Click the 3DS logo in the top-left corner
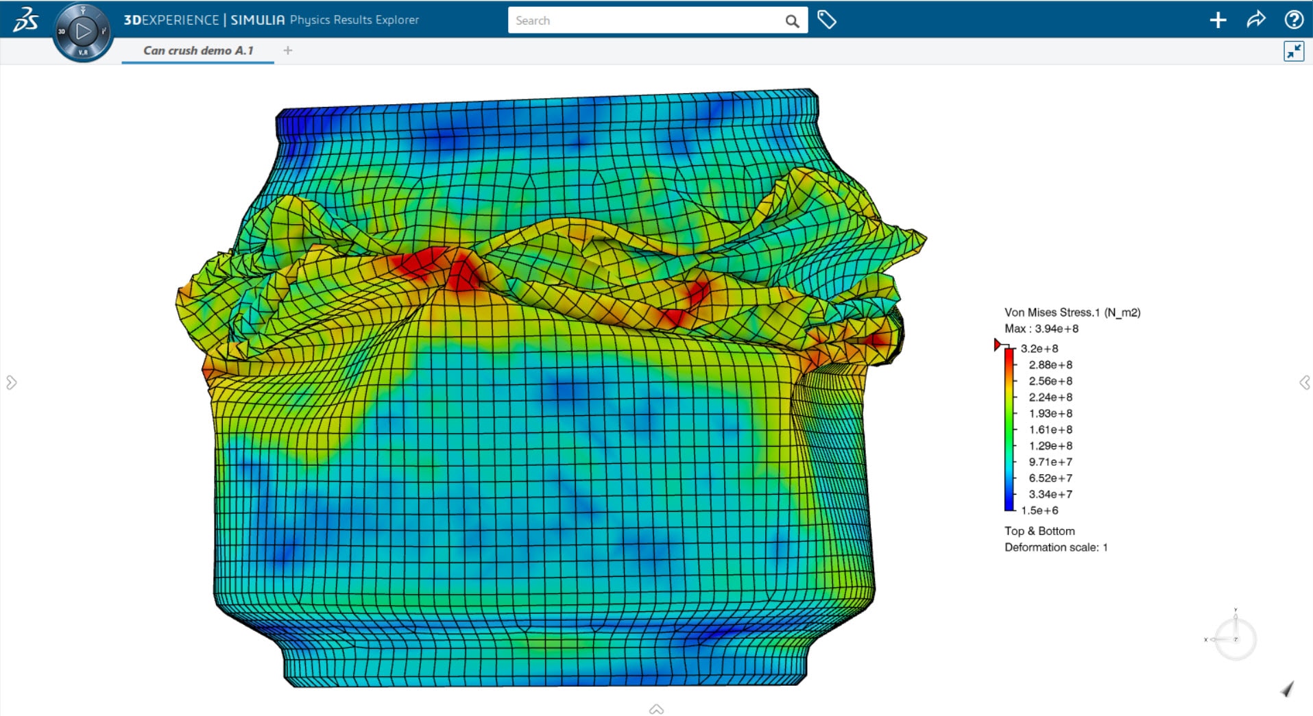1313x716 pixels. click(x=25, y=18)
